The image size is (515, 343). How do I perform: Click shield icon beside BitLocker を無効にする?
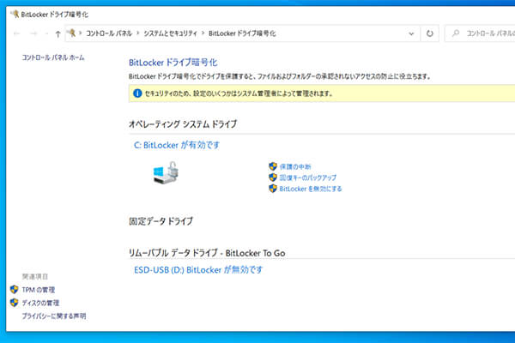tap(273, 189)
